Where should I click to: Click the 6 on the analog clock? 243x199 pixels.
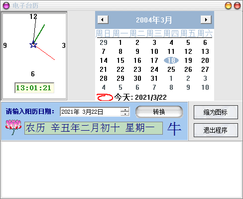(33, 74)
